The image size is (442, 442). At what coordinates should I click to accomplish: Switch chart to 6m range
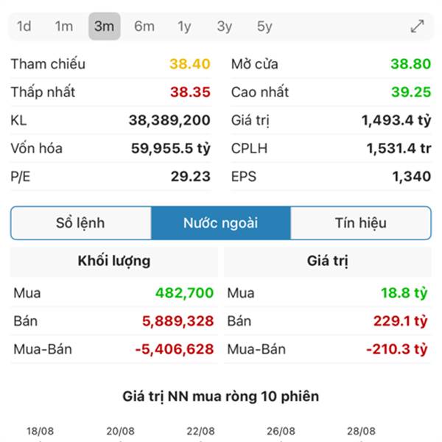[x=144, y=27]
